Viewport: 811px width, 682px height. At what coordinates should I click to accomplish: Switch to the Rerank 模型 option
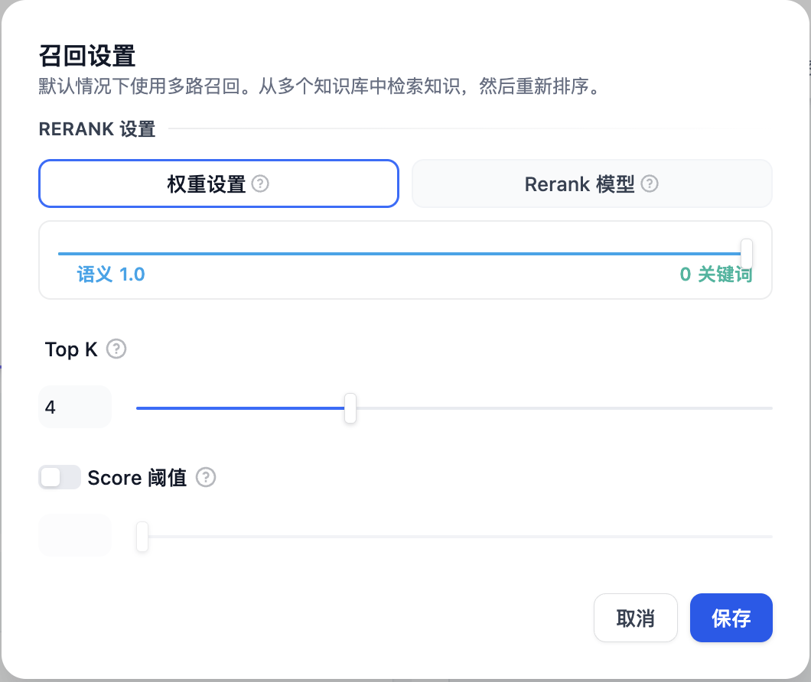click(x=591, y=183)
